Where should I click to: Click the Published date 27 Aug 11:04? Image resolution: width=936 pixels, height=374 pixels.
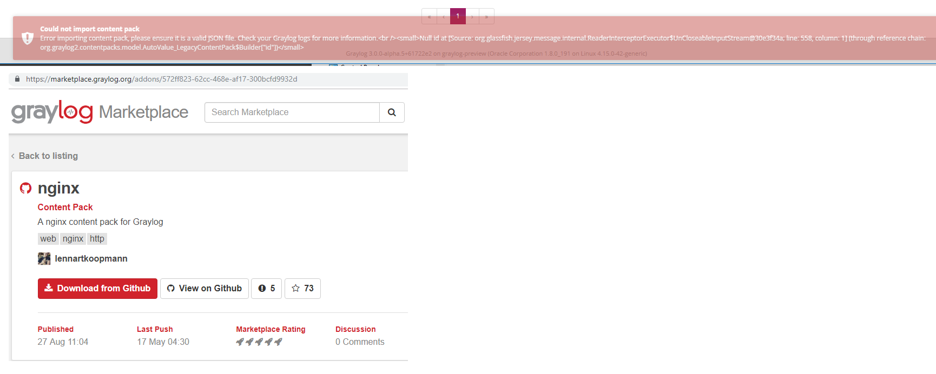click(x=63, y=342)
